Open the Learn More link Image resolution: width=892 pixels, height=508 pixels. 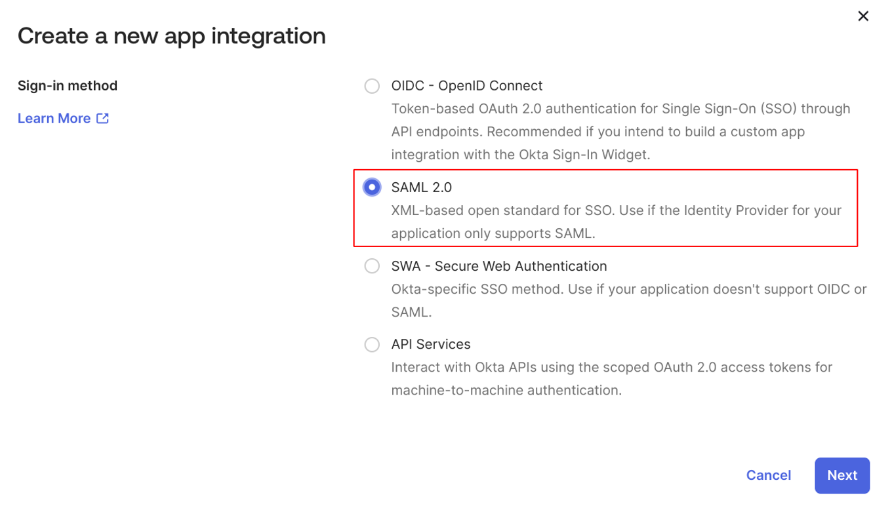[54, 119]
